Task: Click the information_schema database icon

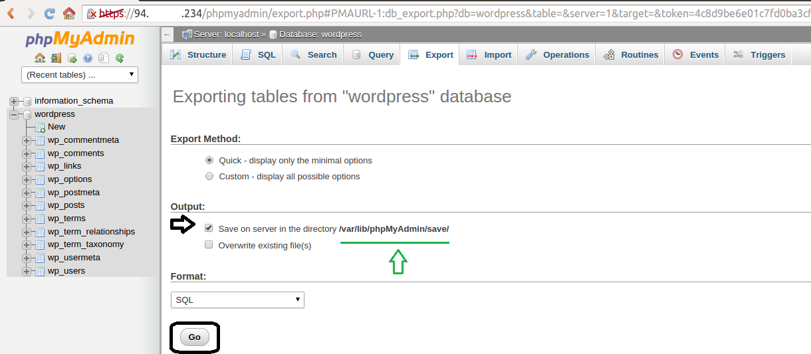Action: click(27, 101)
